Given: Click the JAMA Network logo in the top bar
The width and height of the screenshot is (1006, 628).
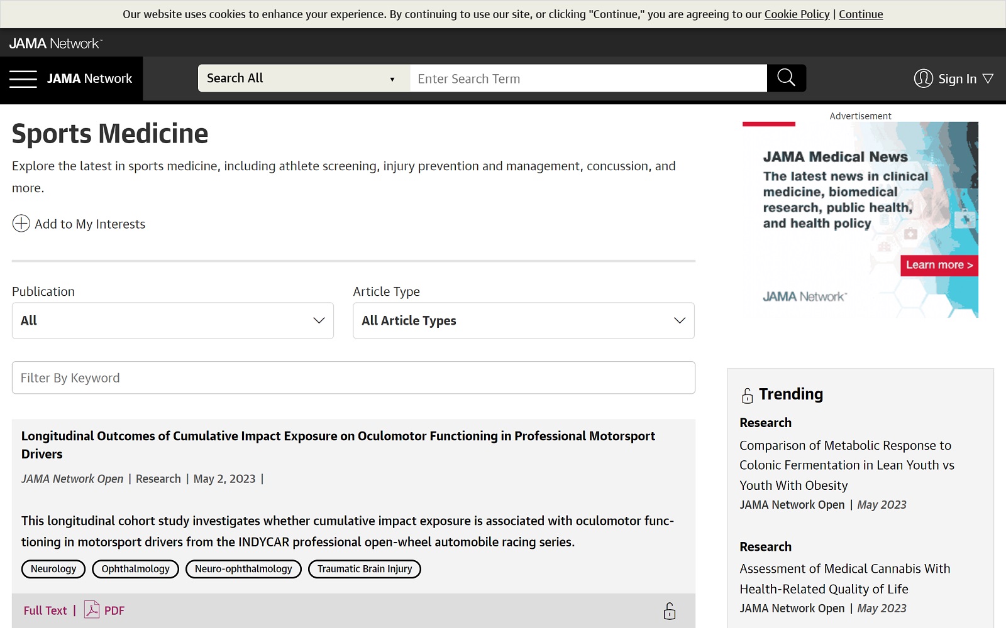Looking at the screenshot, I should (55, 43).
